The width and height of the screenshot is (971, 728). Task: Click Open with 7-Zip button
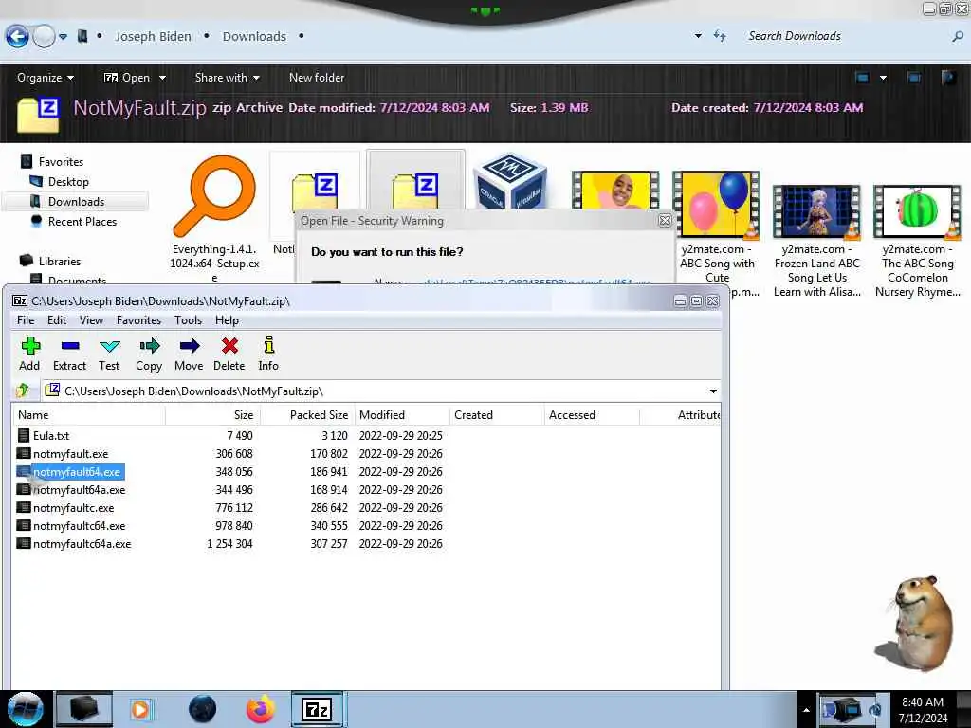click(127, 78)
